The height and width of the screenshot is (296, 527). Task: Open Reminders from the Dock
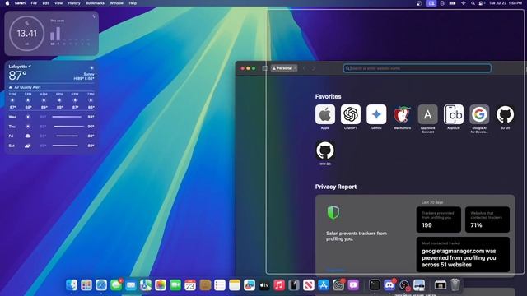tap(220, 285)
